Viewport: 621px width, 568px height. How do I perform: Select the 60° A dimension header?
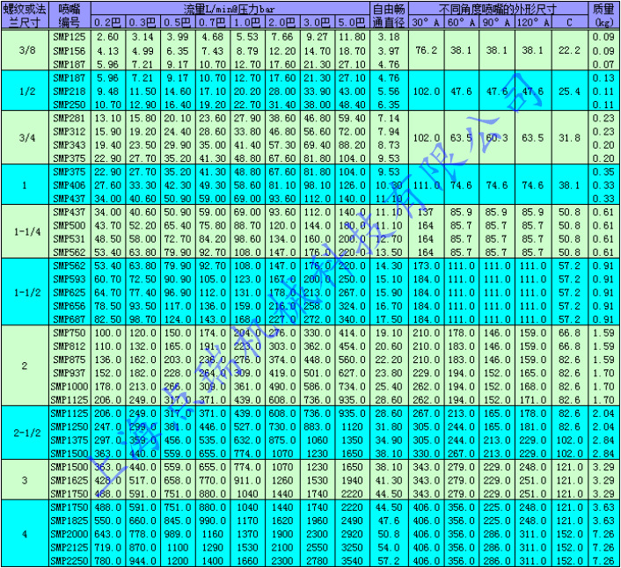(x=462, y=22)
